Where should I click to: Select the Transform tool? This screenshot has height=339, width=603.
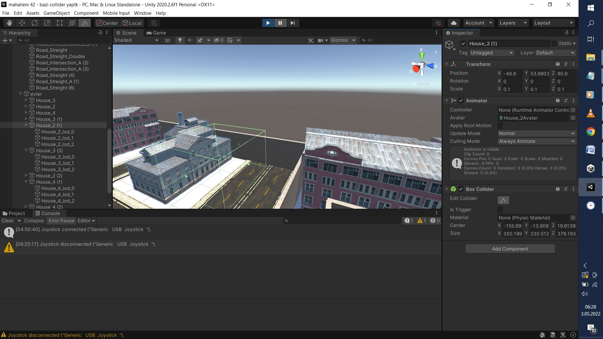coord(72,23)
